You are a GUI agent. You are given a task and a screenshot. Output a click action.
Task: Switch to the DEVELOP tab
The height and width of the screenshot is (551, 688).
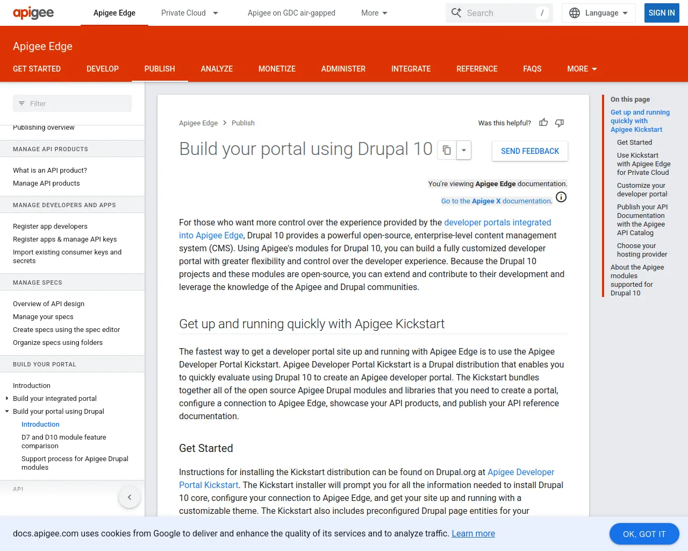tap(103, 69)
